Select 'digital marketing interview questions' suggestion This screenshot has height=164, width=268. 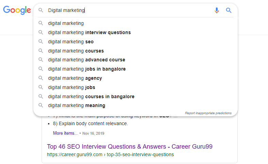pyautogui.click(x=89, y=32)
